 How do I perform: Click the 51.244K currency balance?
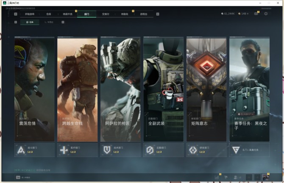[228, 14]
